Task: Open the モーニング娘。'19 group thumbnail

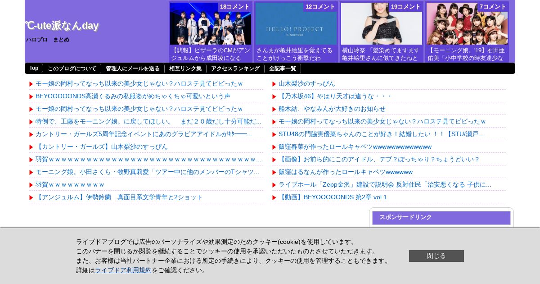Action: [x=467, y=24]
